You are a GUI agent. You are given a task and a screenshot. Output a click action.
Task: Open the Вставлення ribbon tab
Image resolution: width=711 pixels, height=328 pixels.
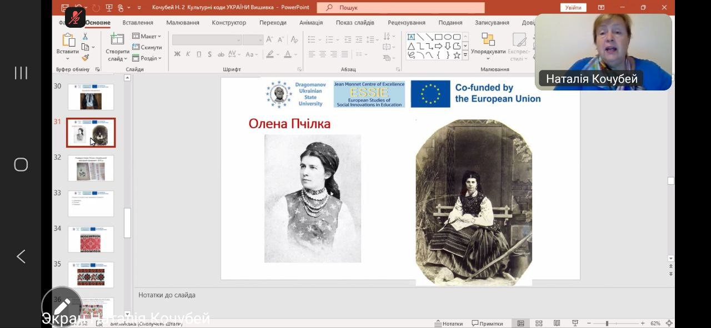coord(138,23)
